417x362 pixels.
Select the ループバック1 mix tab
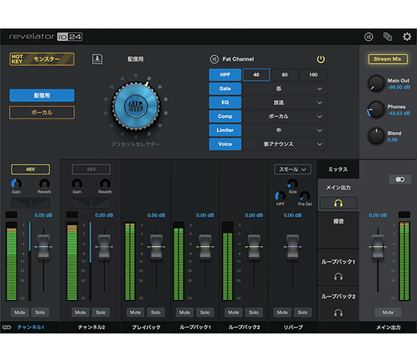[x=338, y=262]
